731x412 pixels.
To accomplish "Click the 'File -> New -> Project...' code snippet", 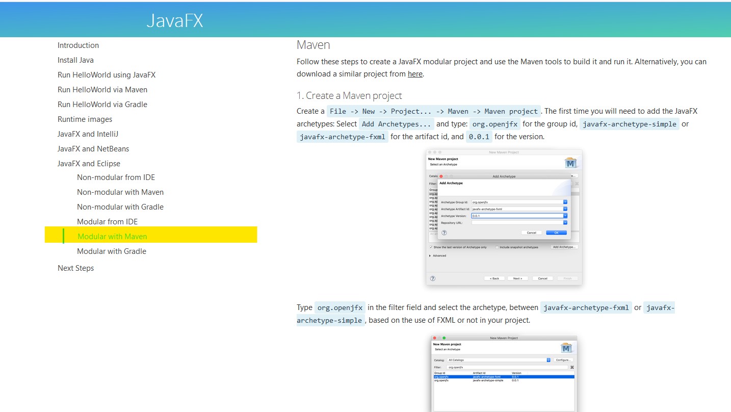I will [433, 111].
